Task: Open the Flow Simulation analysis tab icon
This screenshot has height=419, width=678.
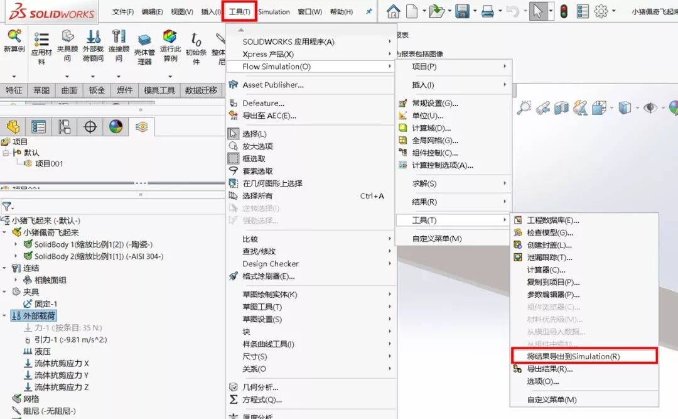Action: click(141, 127)
